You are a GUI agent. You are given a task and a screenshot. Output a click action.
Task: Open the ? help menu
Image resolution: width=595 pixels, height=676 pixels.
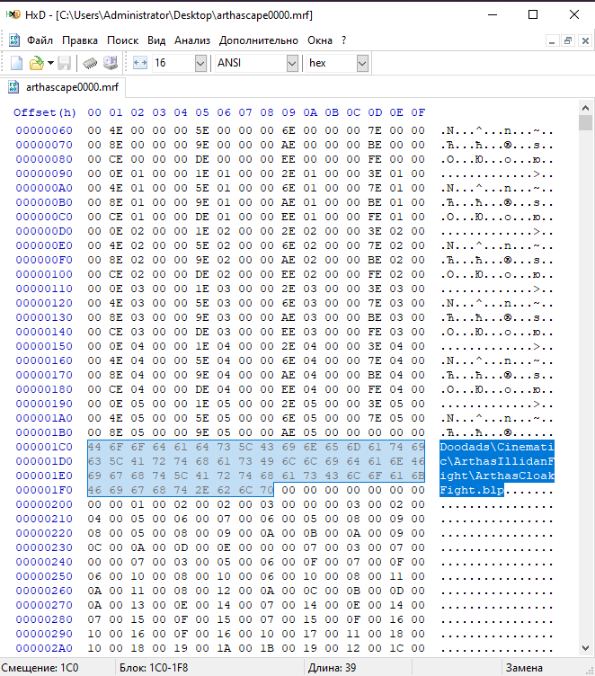point(343,40)
